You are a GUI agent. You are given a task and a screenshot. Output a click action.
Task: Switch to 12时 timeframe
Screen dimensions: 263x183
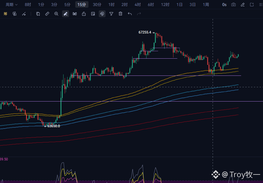coord(165,4)
